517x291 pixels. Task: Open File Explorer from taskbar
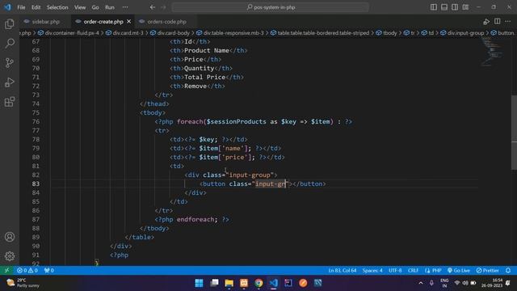tap(229, 283)
